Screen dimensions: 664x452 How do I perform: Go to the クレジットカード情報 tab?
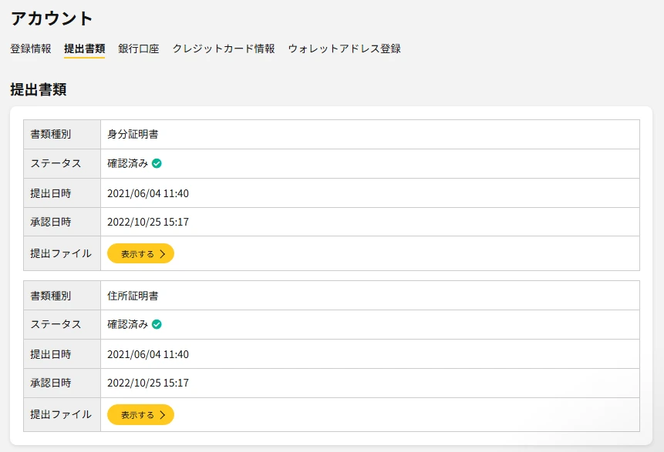(223, 49)
